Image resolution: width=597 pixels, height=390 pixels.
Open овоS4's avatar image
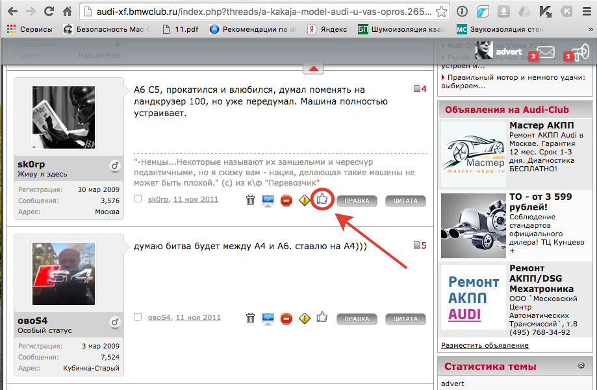tap(64, 274)
